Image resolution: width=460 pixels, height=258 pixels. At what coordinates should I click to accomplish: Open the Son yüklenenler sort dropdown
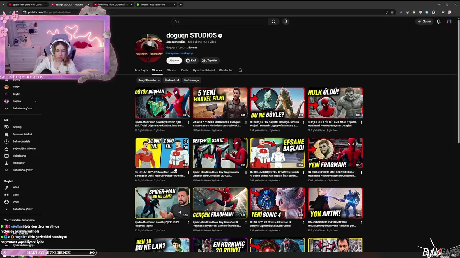click(149, 80)
